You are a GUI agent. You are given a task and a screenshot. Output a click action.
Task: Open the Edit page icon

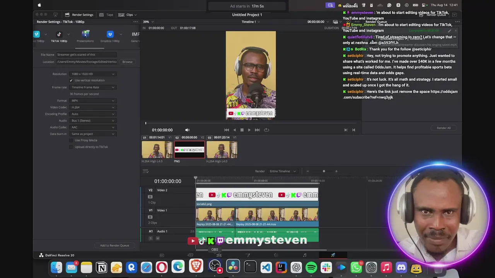219,255
